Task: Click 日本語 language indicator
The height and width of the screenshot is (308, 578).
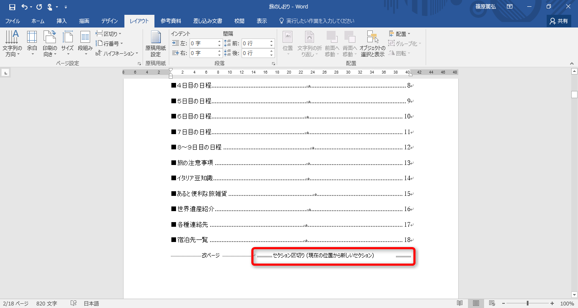Action: click(91, 303)
